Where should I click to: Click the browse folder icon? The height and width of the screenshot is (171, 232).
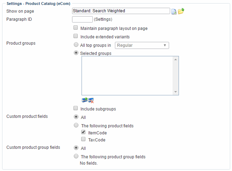click(181, 11)
